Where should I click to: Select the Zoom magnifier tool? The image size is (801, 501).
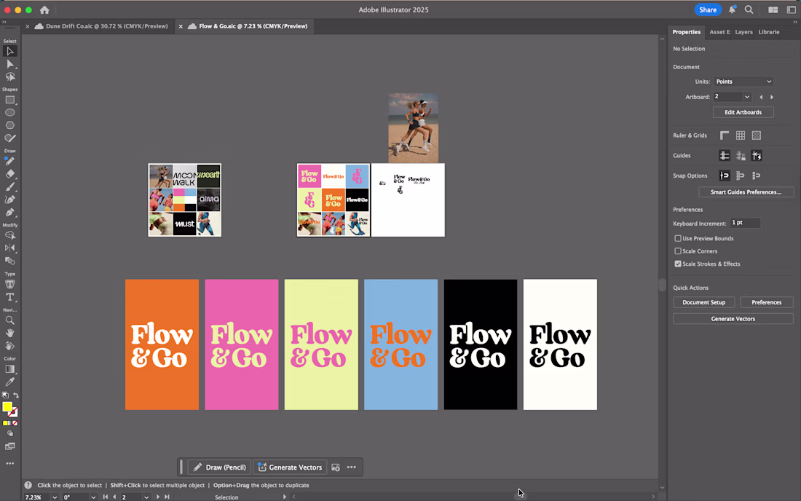(x=9, y=320)
